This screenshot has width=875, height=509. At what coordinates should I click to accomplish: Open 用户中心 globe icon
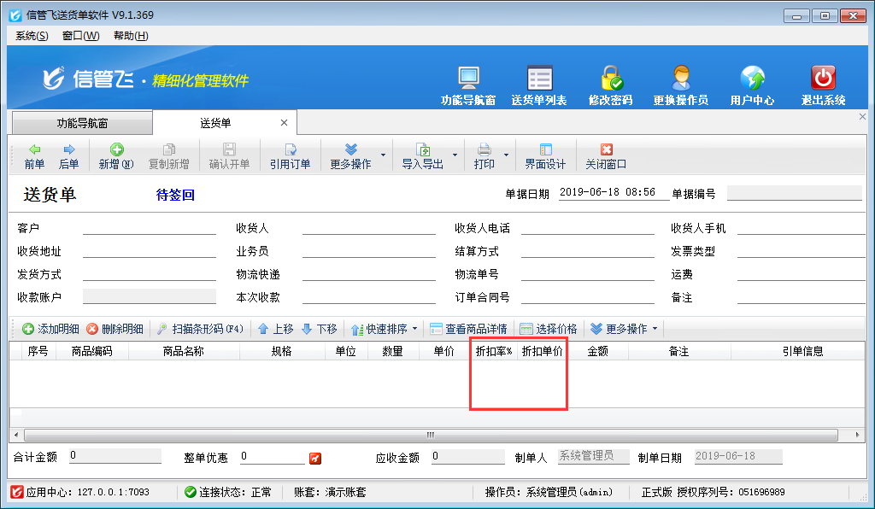pos(752,79)
